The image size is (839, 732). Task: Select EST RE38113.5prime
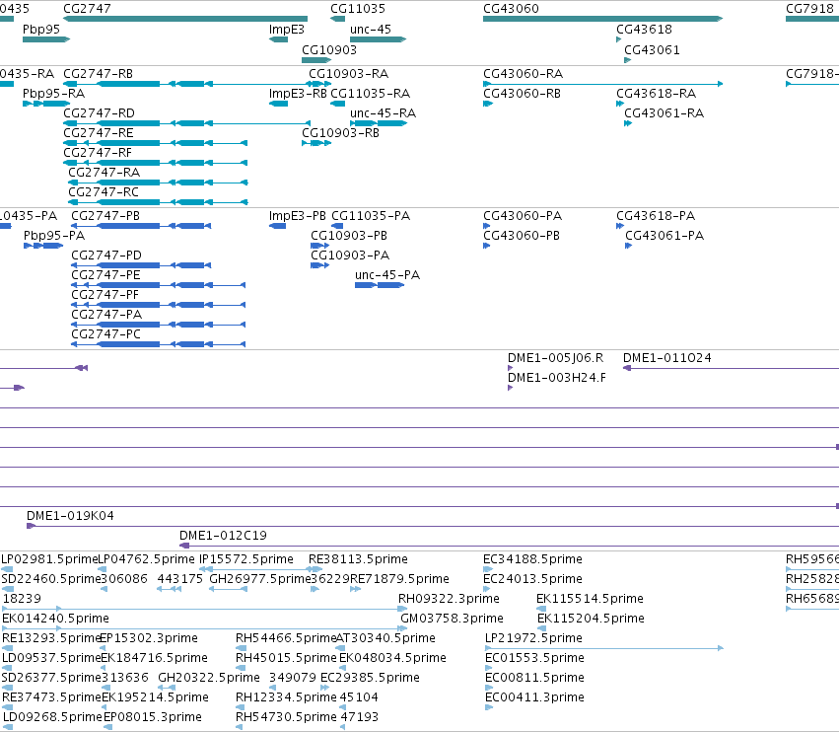(x=315, y=569)
